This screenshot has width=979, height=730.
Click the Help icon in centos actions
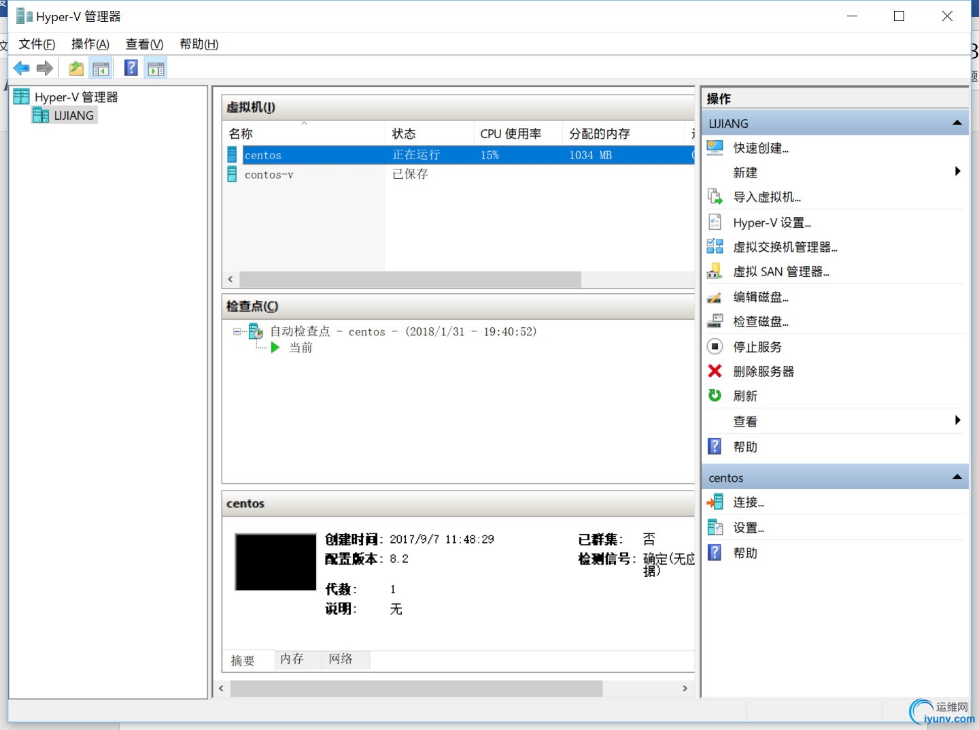pyautogui.click(x=715, y=552)
